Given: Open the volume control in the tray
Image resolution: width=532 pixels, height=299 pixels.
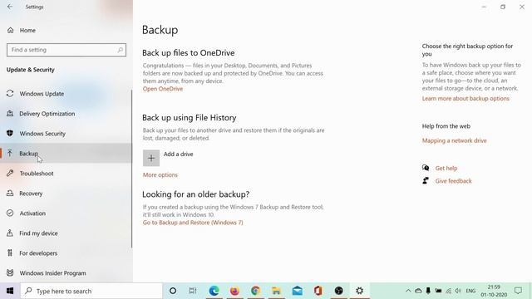Looking at the screenshot, I should point(458,291).
